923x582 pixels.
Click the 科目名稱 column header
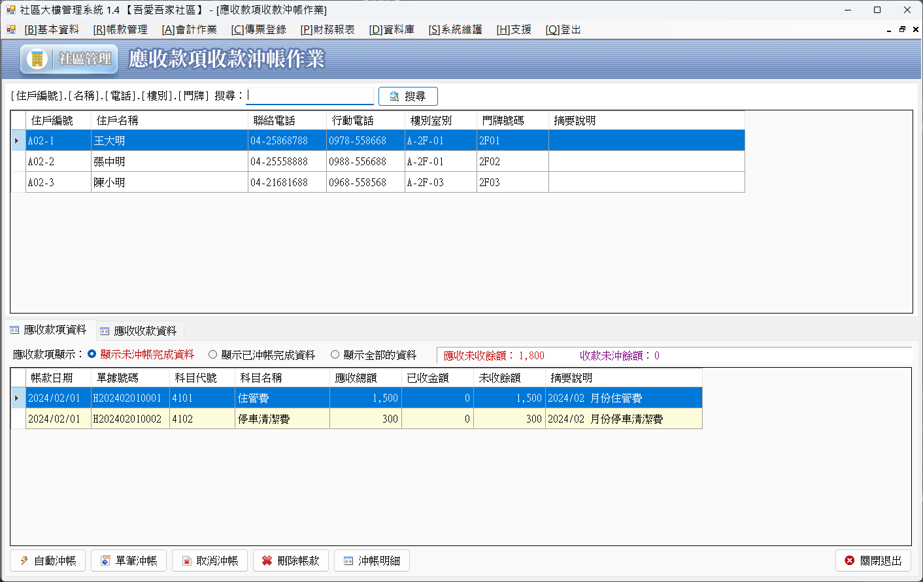[x=282, y=378]
